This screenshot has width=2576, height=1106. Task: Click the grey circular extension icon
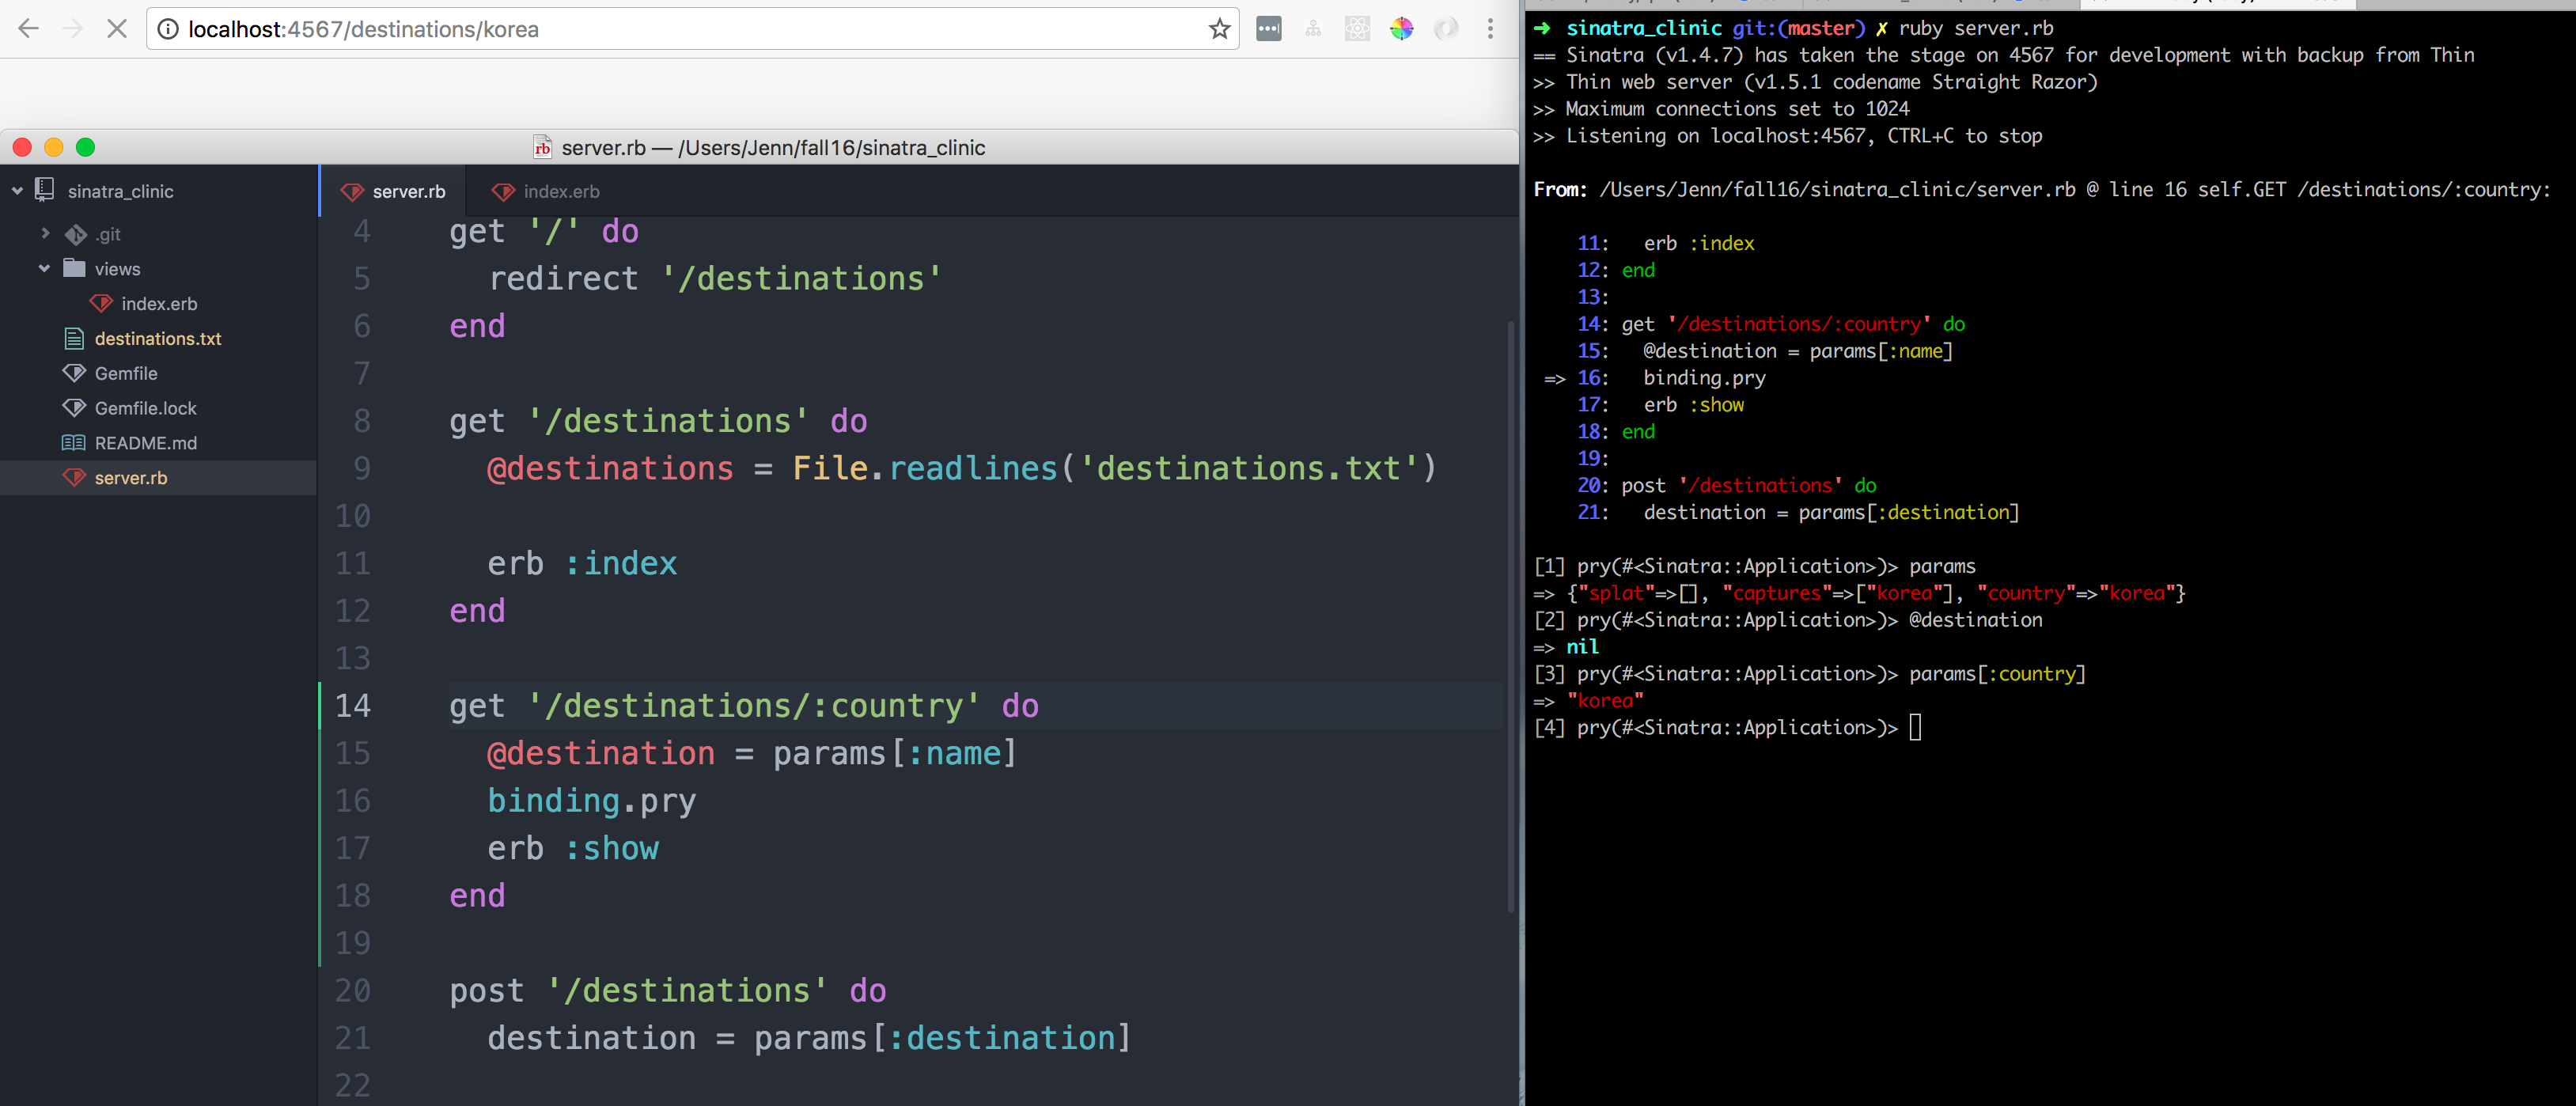click(1445, 29)
